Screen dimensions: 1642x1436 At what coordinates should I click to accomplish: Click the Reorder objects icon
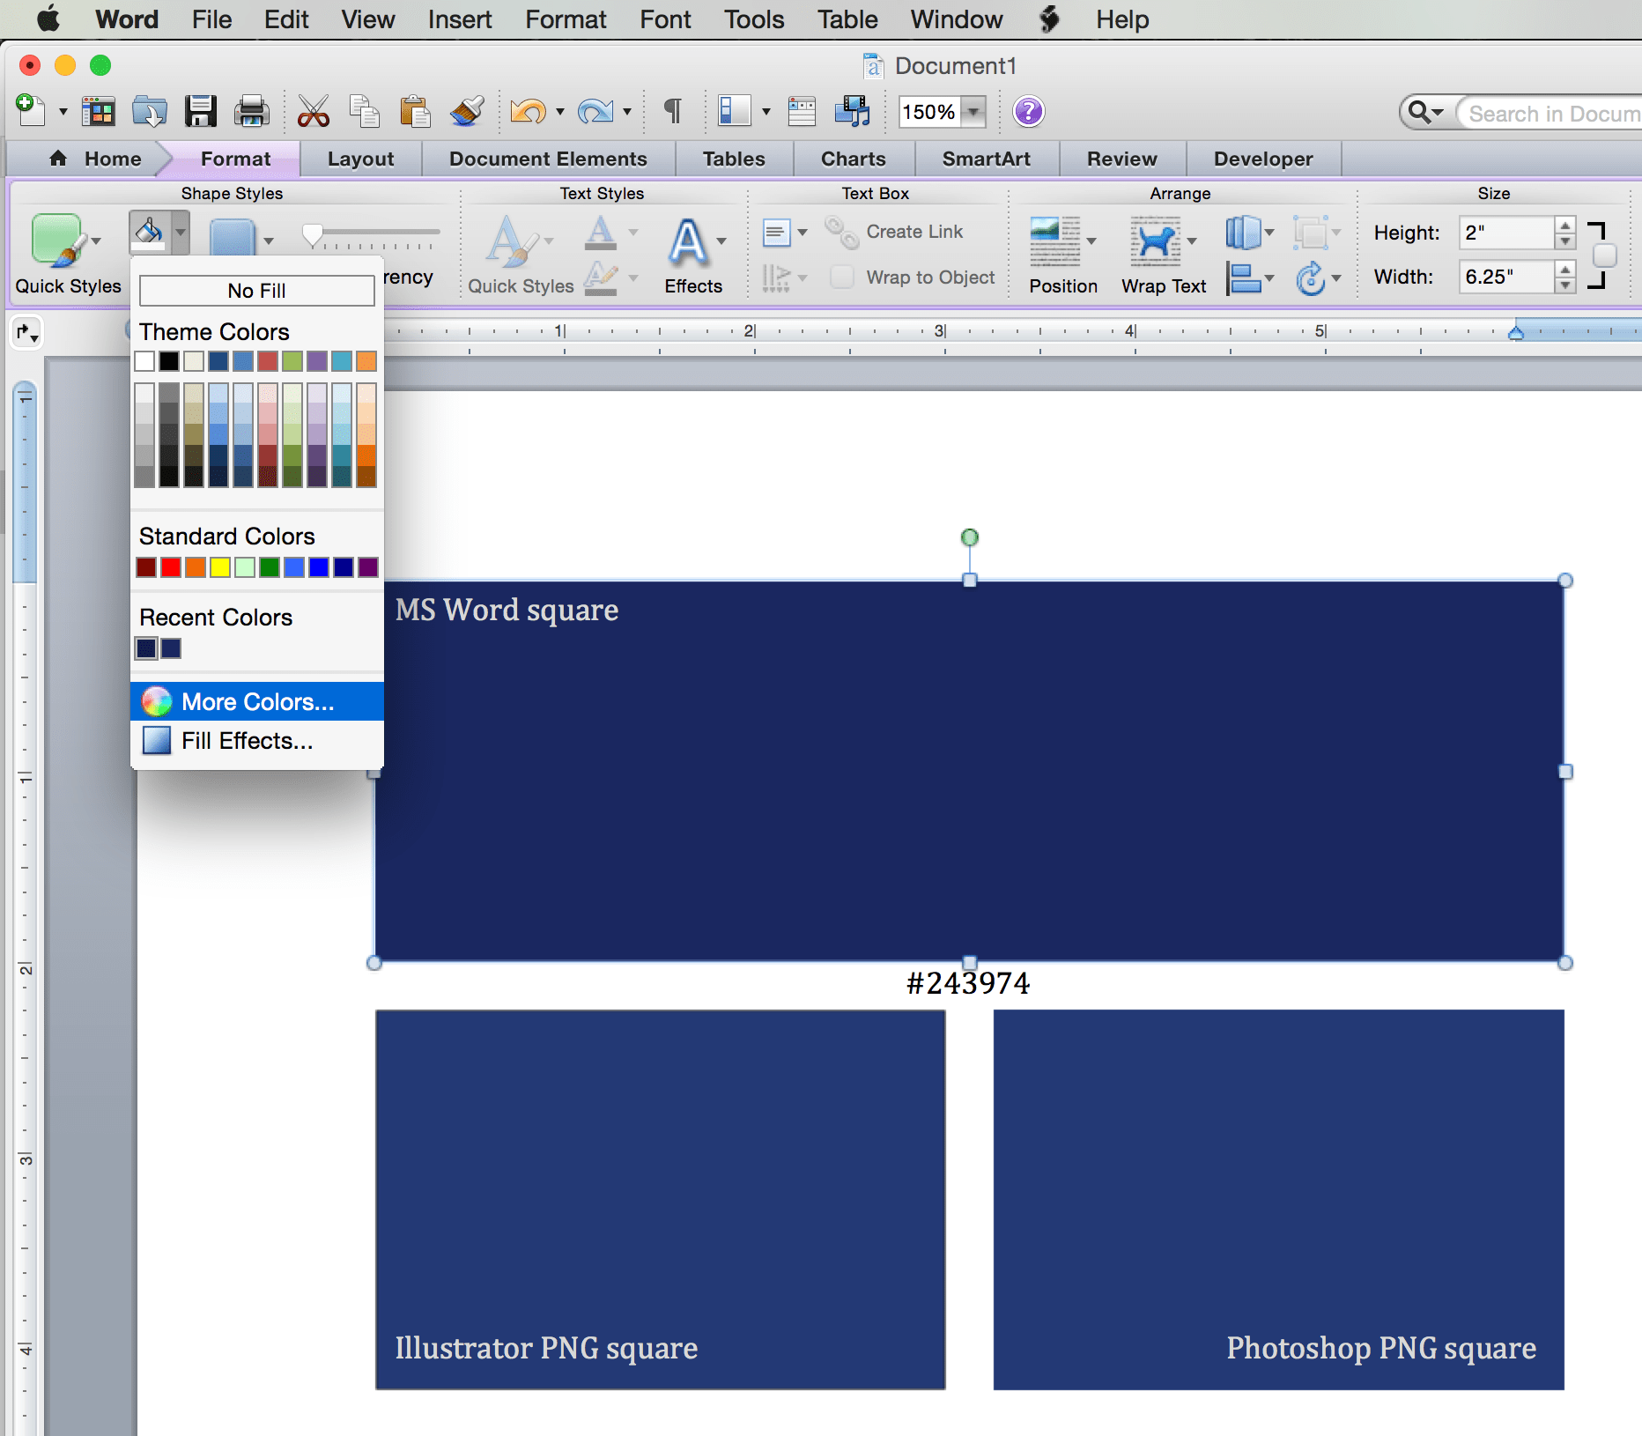[1243, 233]
